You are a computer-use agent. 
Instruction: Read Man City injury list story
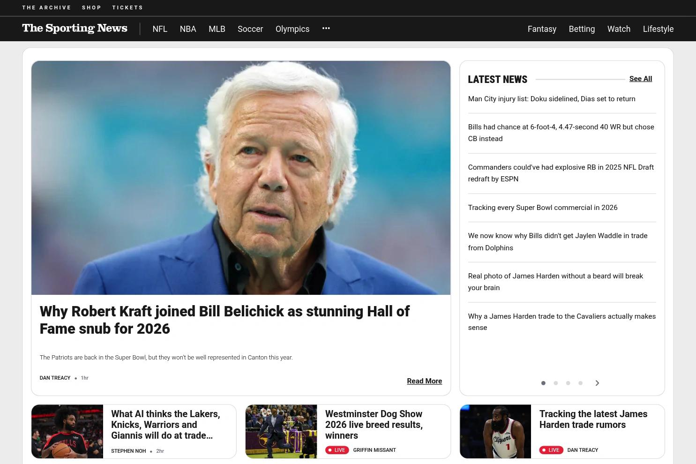pos(552,99)
